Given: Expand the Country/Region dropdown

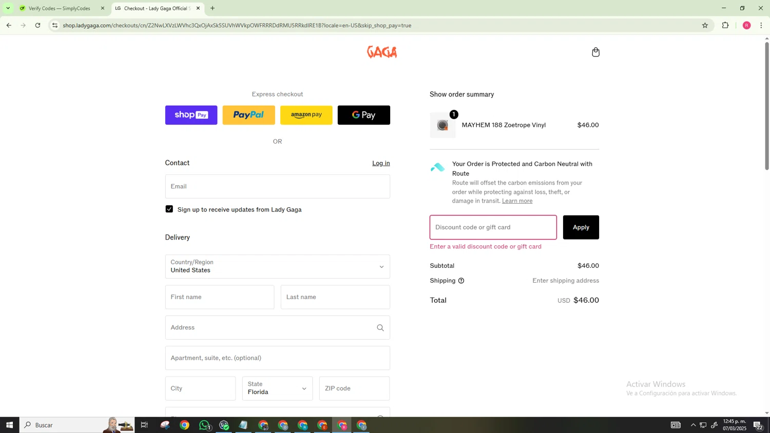Looking at the screenshot, I should click(277, 266).
